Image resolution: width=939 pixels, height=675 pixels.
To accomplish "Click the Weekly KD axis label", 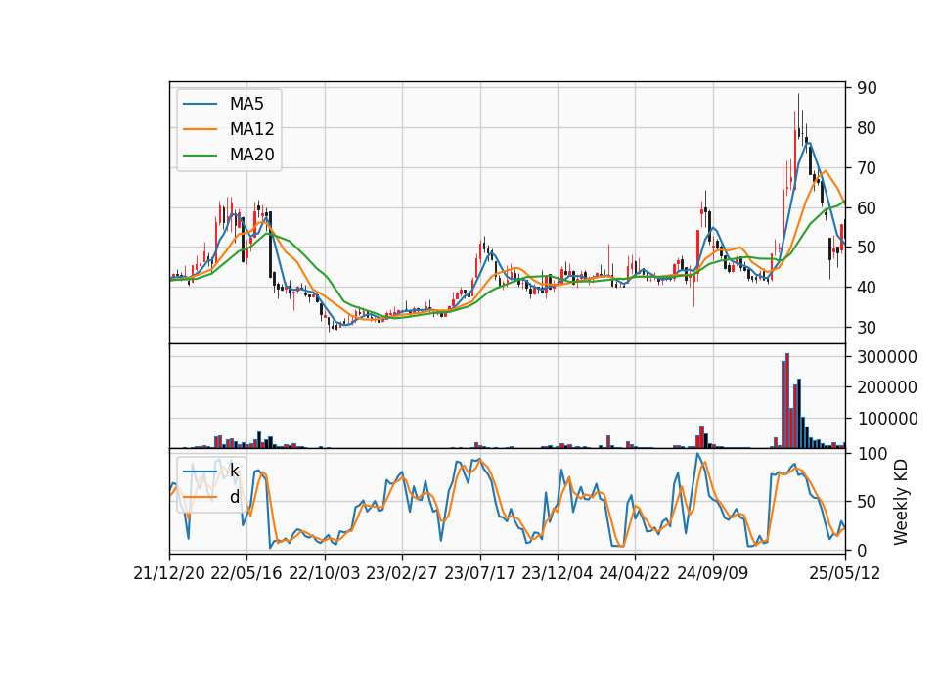I will point(900,502).
